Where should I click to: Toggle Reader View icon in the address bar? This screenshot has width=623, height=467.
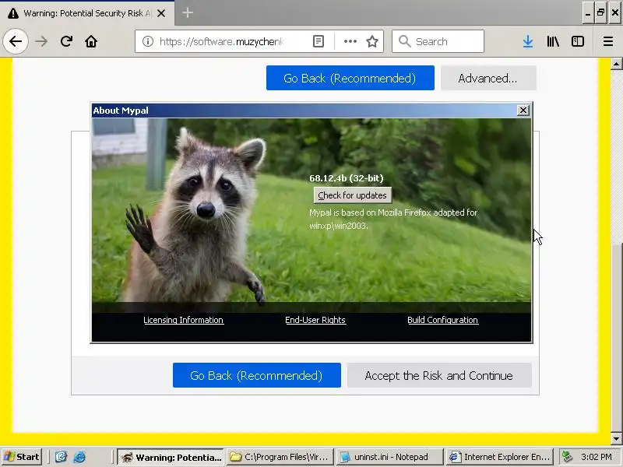click(x=319, y=41)
